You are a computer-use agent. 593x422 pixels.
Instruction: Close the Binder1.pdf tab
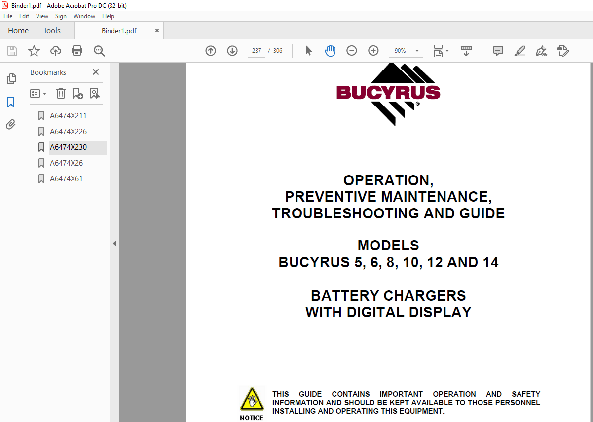click(x=157, y=31)
